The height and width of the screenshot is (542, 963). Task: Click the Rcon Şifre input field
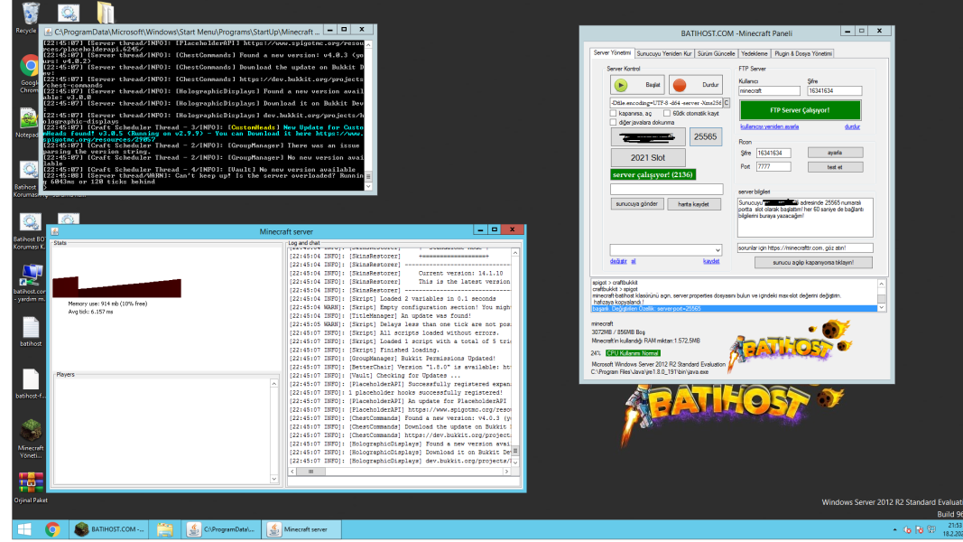pyautogui.click(x=773, y=153)
